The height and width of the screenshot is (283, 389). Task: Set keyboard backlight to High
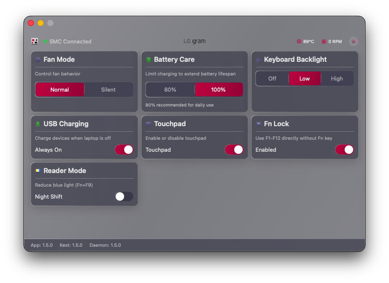337,78
